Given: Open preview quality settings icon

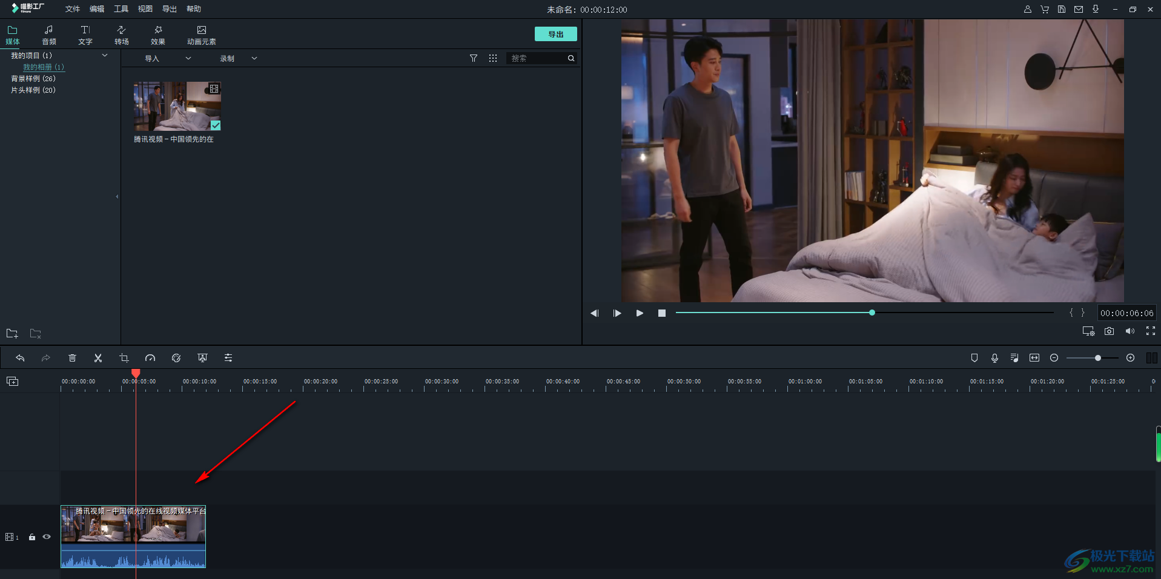Looking at the screenshot, I should [x=1088, y=331].
